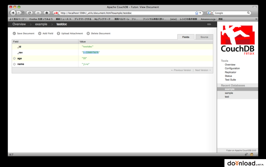Screen dimensions: 266x167
Task: Click the localhost URL address field
Action: point(127,13)
